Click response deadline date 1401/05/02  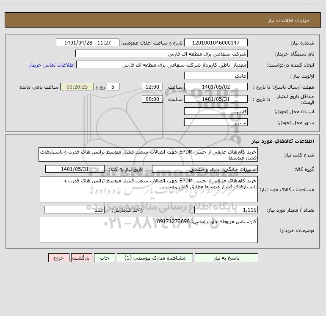point(216,87)
